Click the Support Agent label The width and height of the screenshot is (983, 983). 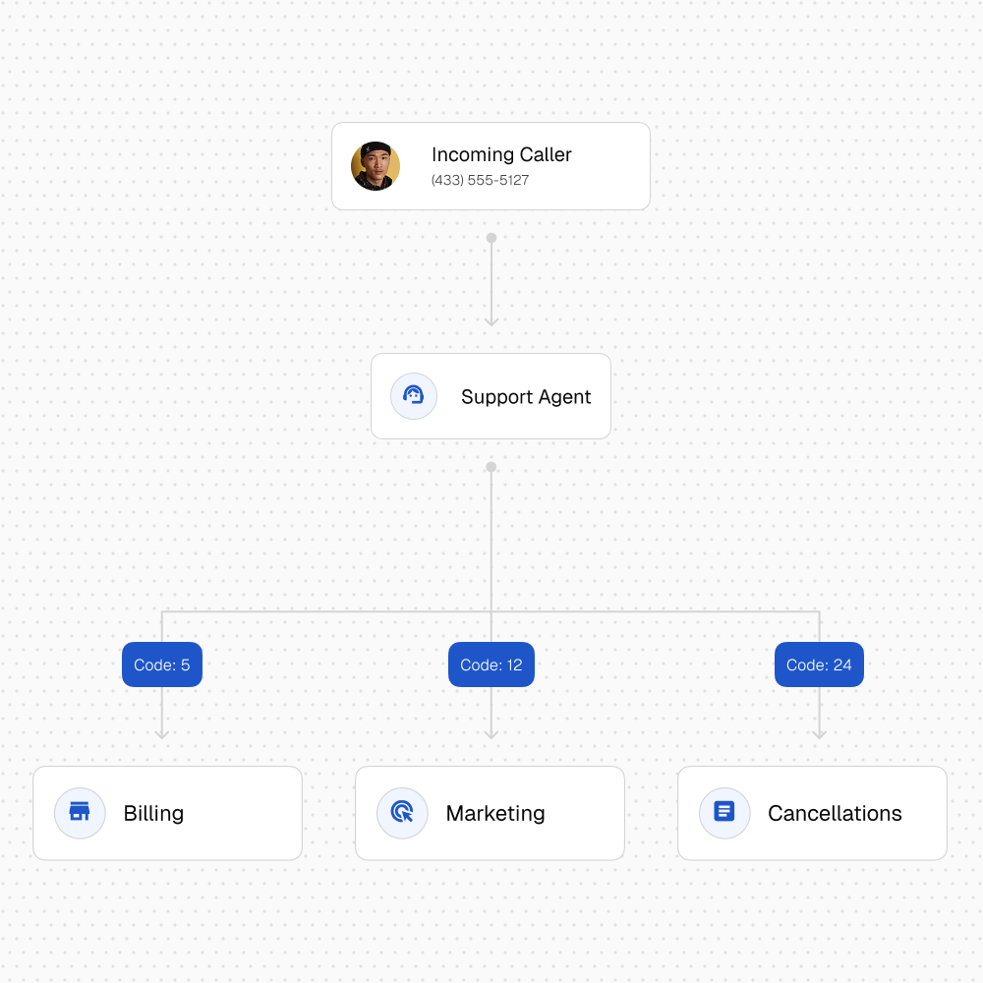point(526,397)
